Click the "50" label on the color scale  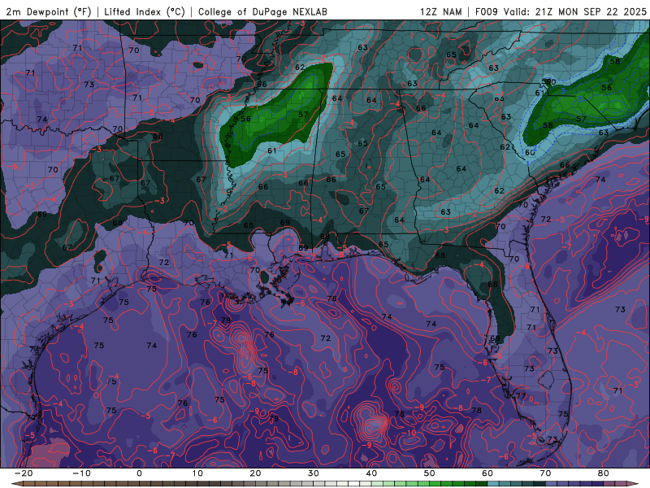point(430,473)
